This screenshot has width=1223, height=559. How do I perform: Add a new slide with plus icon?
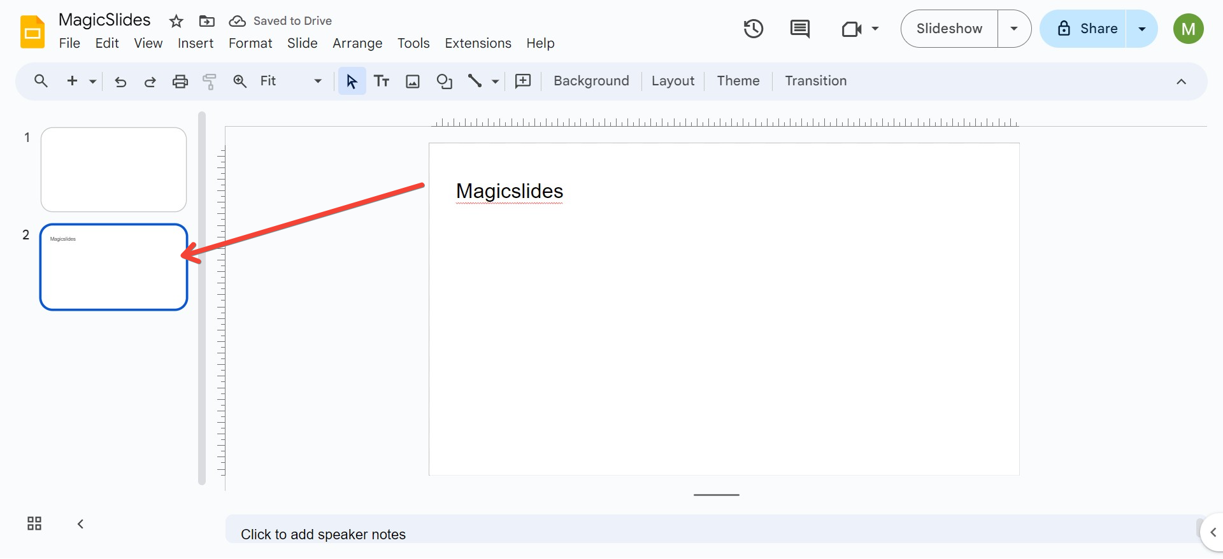click(72, 81)
